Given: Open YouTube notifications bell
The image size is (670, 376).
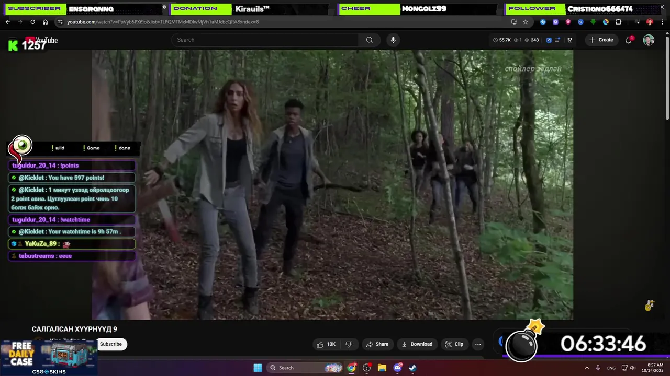Looking at the screenshot, I should coord(629,40).
